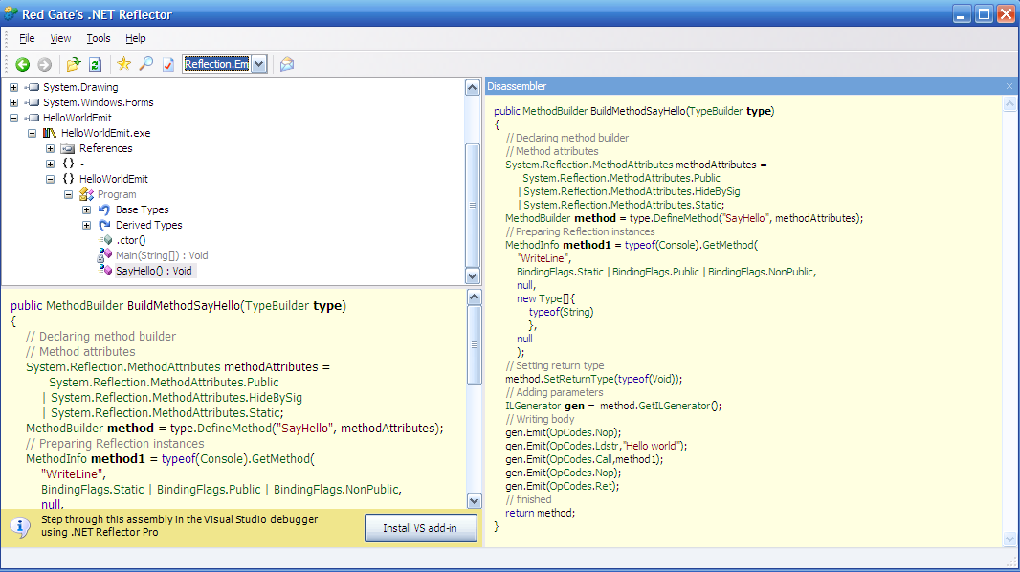The height and width of the screenshot is (572, 1020).
Task: Click the lower code pane scroll-up arrow
Action: (475, 297)
